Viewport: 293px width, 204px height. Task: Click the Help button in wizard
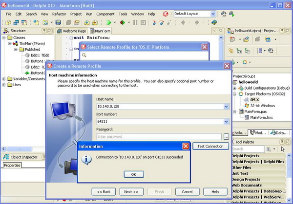(215, 192)
